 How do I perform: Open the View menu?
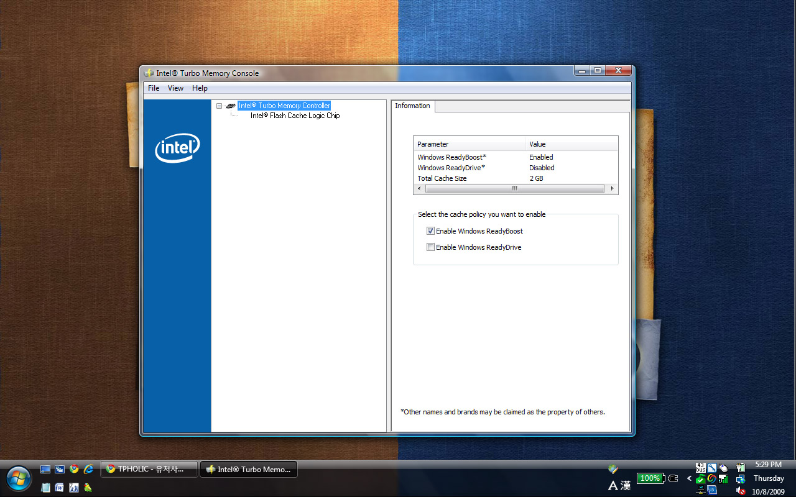tap(175, 88)
